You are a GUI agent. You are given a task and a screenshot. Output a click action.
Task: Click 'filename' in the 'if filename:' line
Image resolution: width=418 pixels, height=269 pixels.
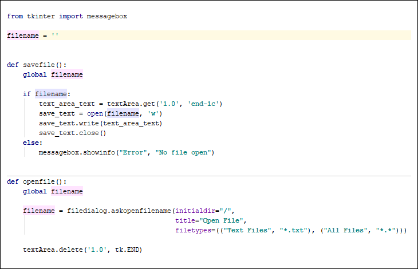[x=51, y=94]
